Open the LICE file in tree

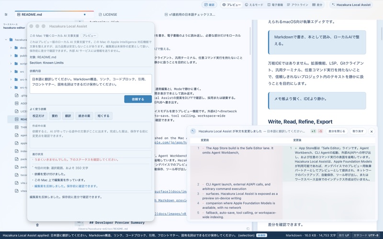click(21, 111)
